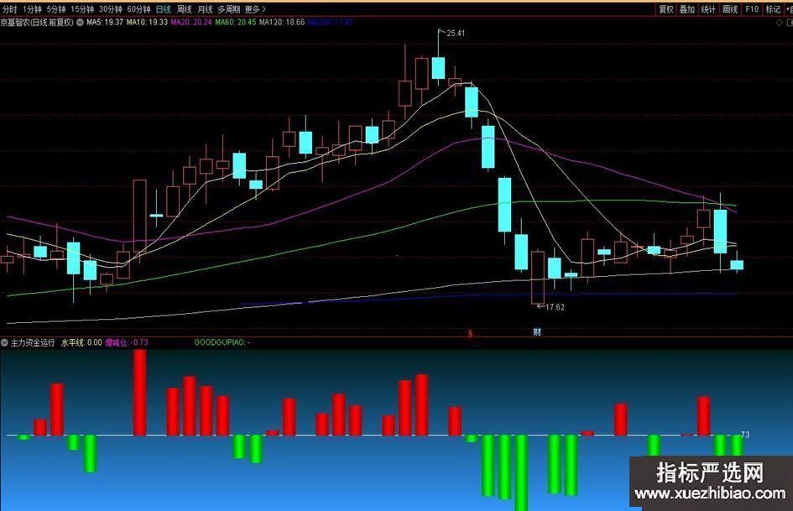
Task: Click the MA250 indicator label
Action: click(331, 23)
